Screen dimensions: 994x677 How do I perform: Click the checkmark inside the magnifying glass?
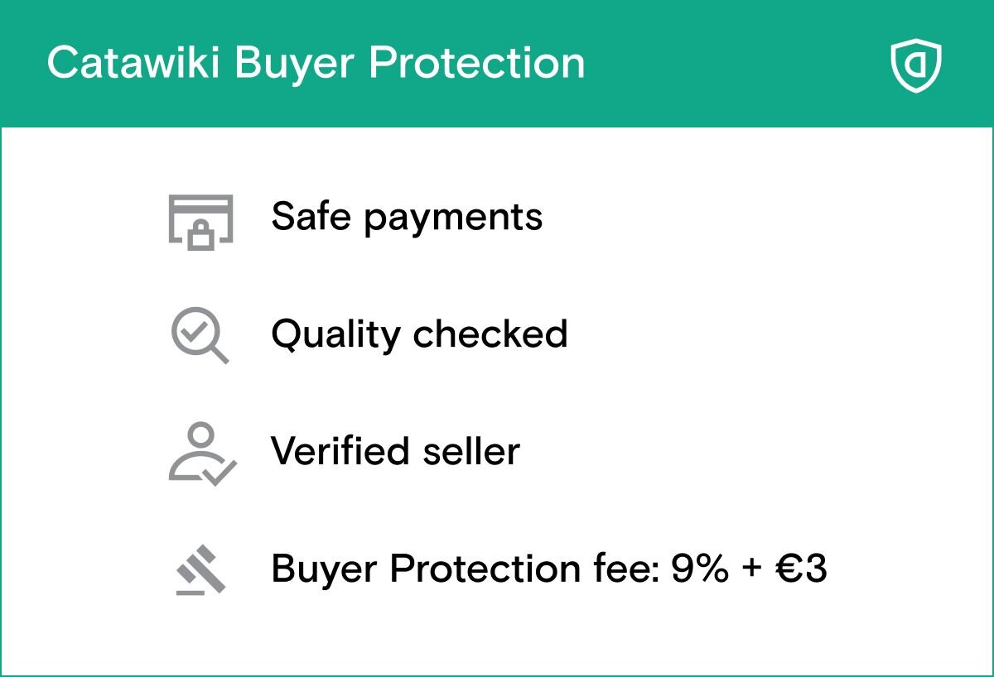pos(195,332)
